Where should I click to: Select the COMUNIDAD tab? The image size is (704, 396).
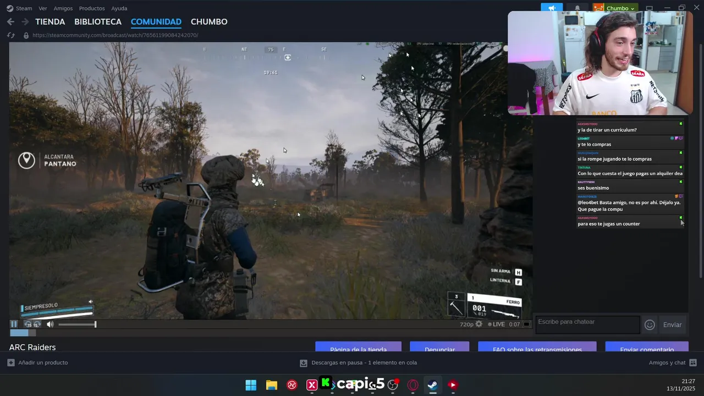[x=156, y=22]
